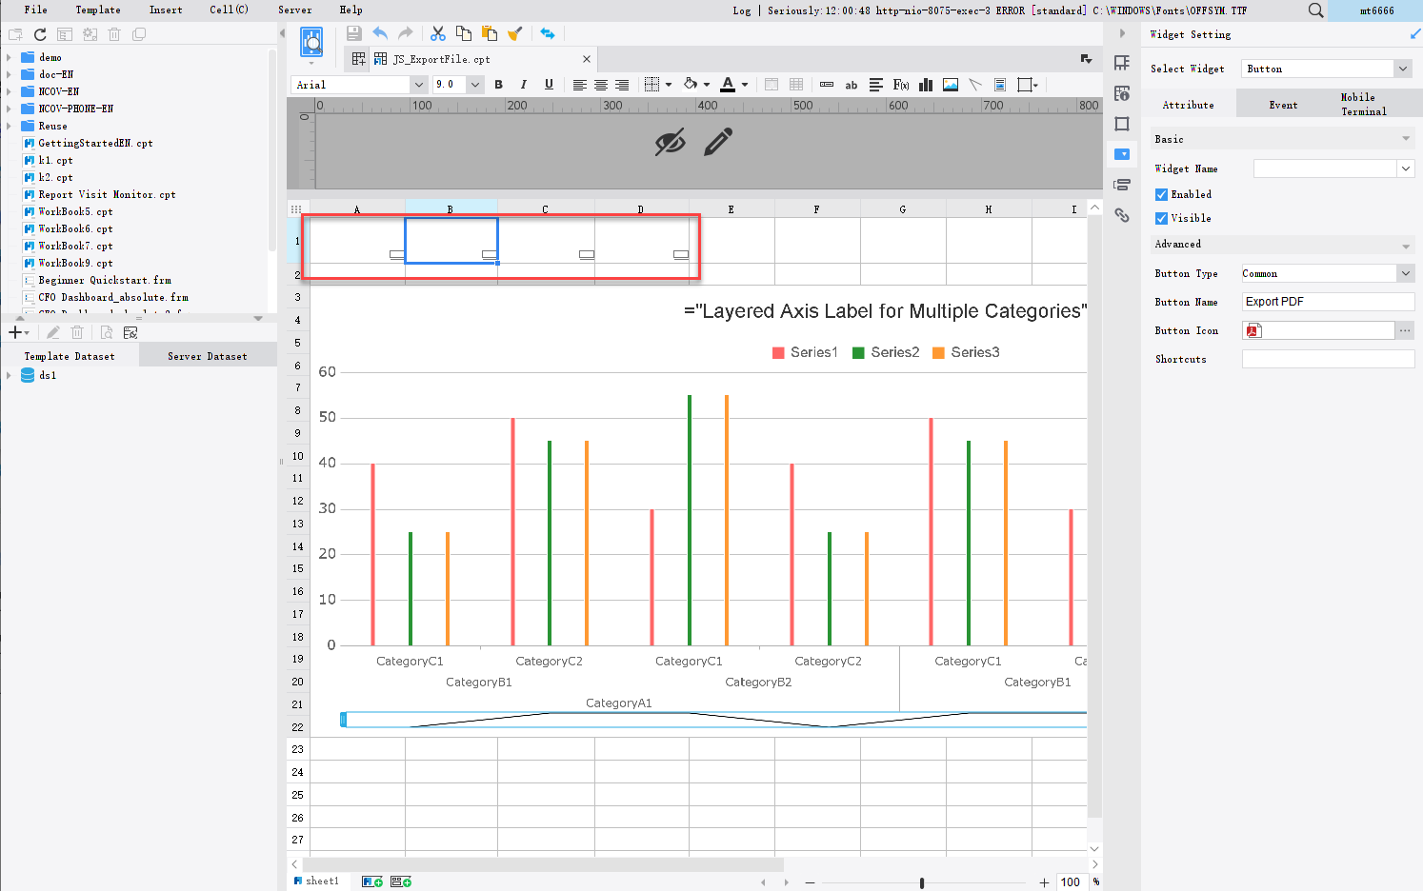Switch to the Event tab
The image size is (1423, 891).
[x=1283, y=105]
